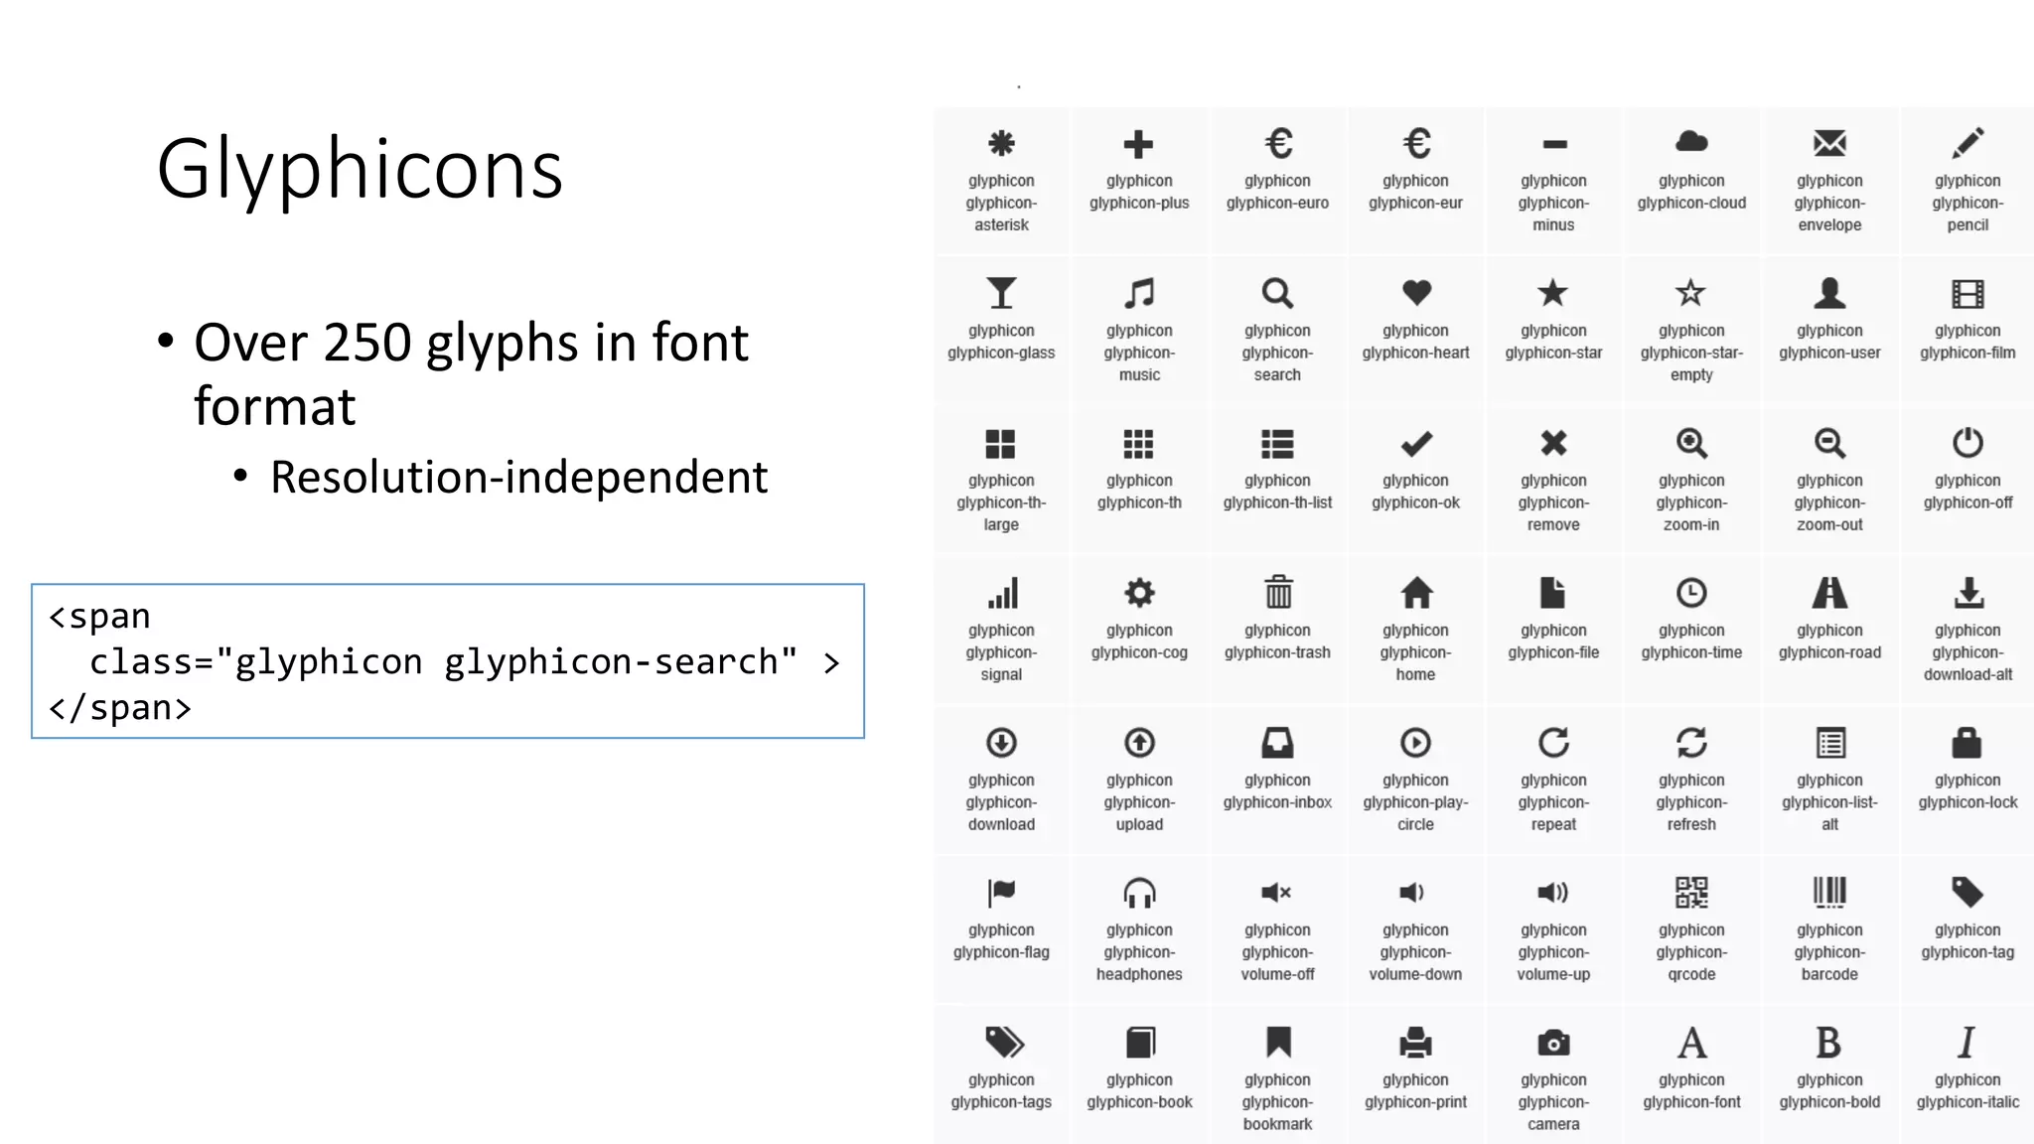The image size is (2034, 1144).
Task: Click the glyphicon-plus icon
Action: pos(1139,144)
